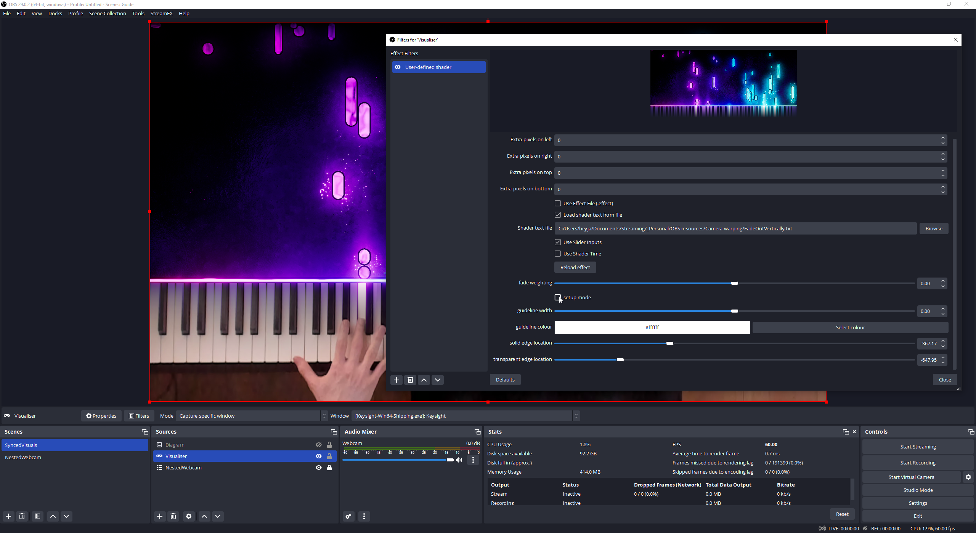The height and width of the screenshot is (533, 976).
Task: Toggle User-defined shader filter visibility
Action: point(398,67)
